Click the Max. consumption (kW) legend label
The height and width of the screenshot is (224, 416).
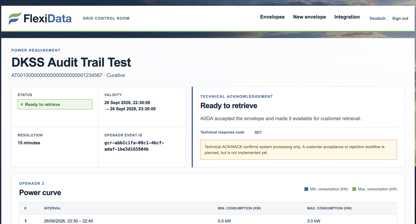pyautogui.click(x=377, y=189)
